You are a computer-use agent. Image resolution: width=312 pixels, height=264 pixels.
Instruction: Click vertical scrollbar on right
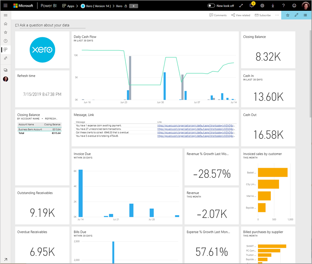310,74
